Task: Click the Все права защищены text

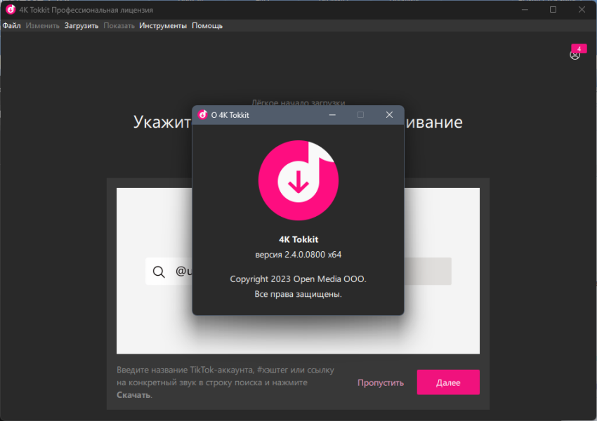Action: tap(298, 294)
